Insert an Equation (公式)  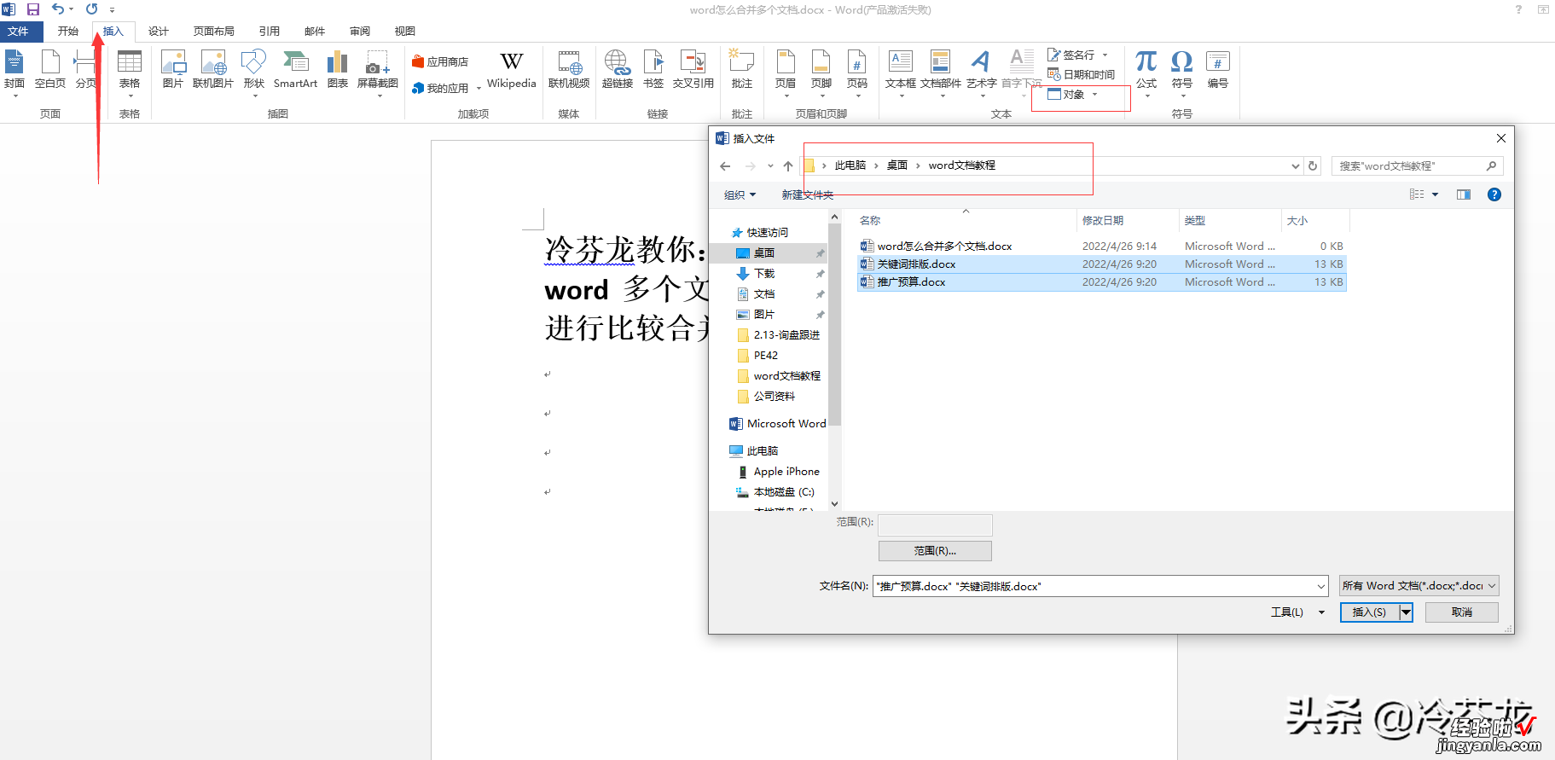coord(1146,70)
